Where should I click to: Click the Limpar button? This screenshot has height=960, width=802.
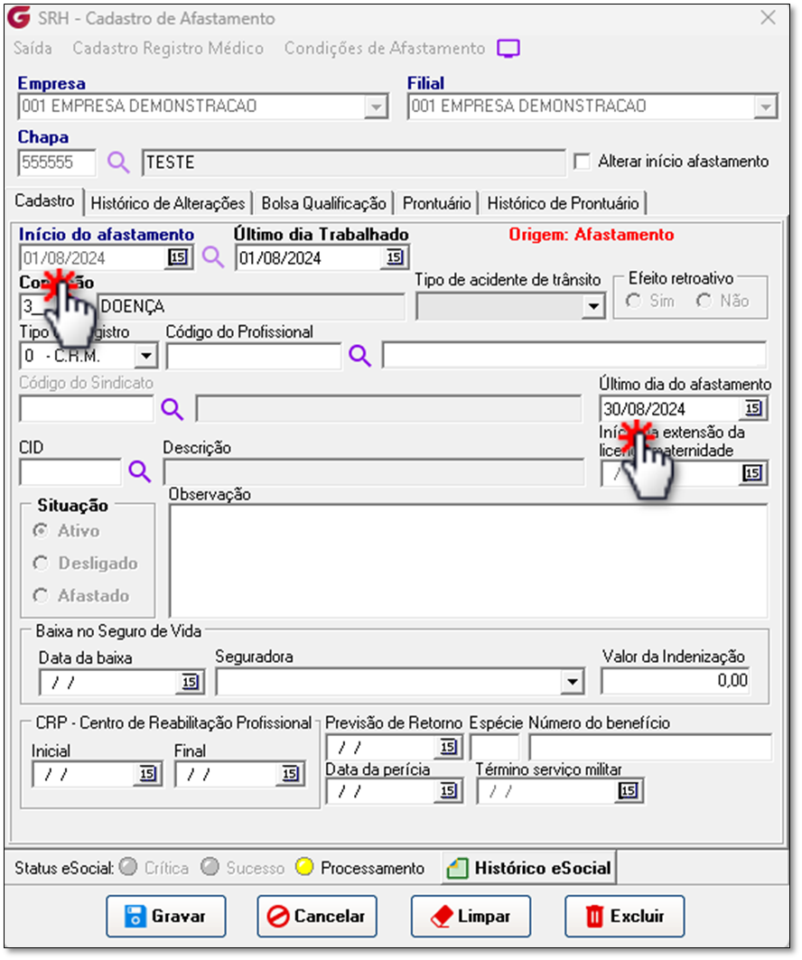point(471,916)
